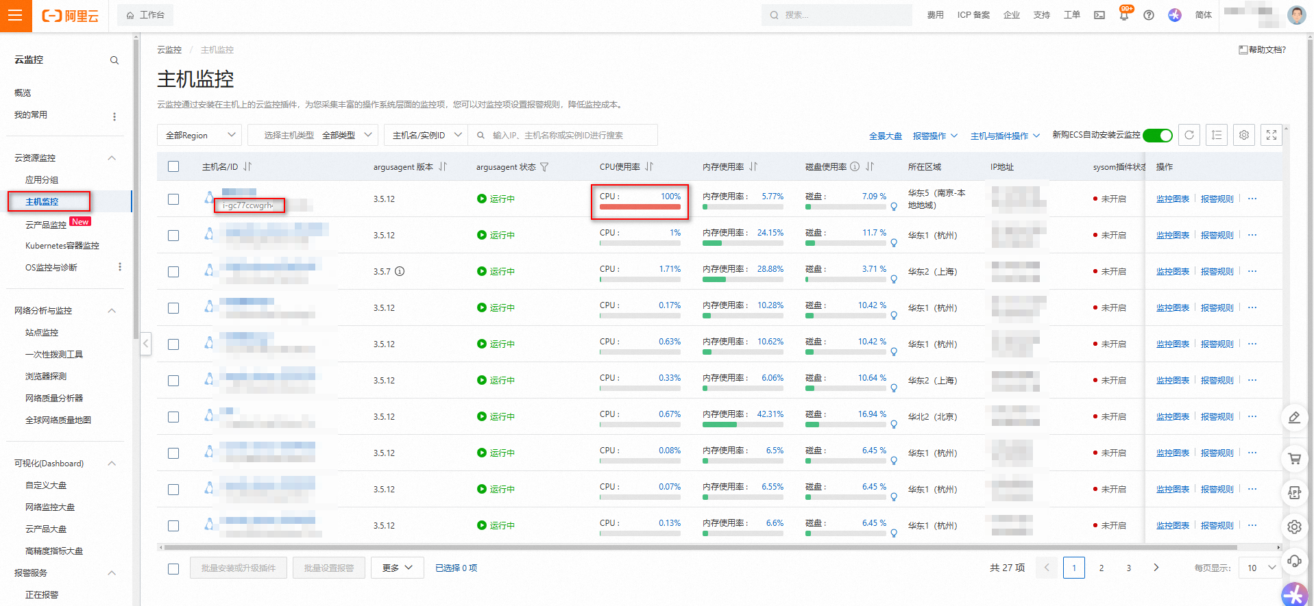Open the 工作台 button
Image resolution: width=1314 pixels, height=606 pixels.
point(145,15)
